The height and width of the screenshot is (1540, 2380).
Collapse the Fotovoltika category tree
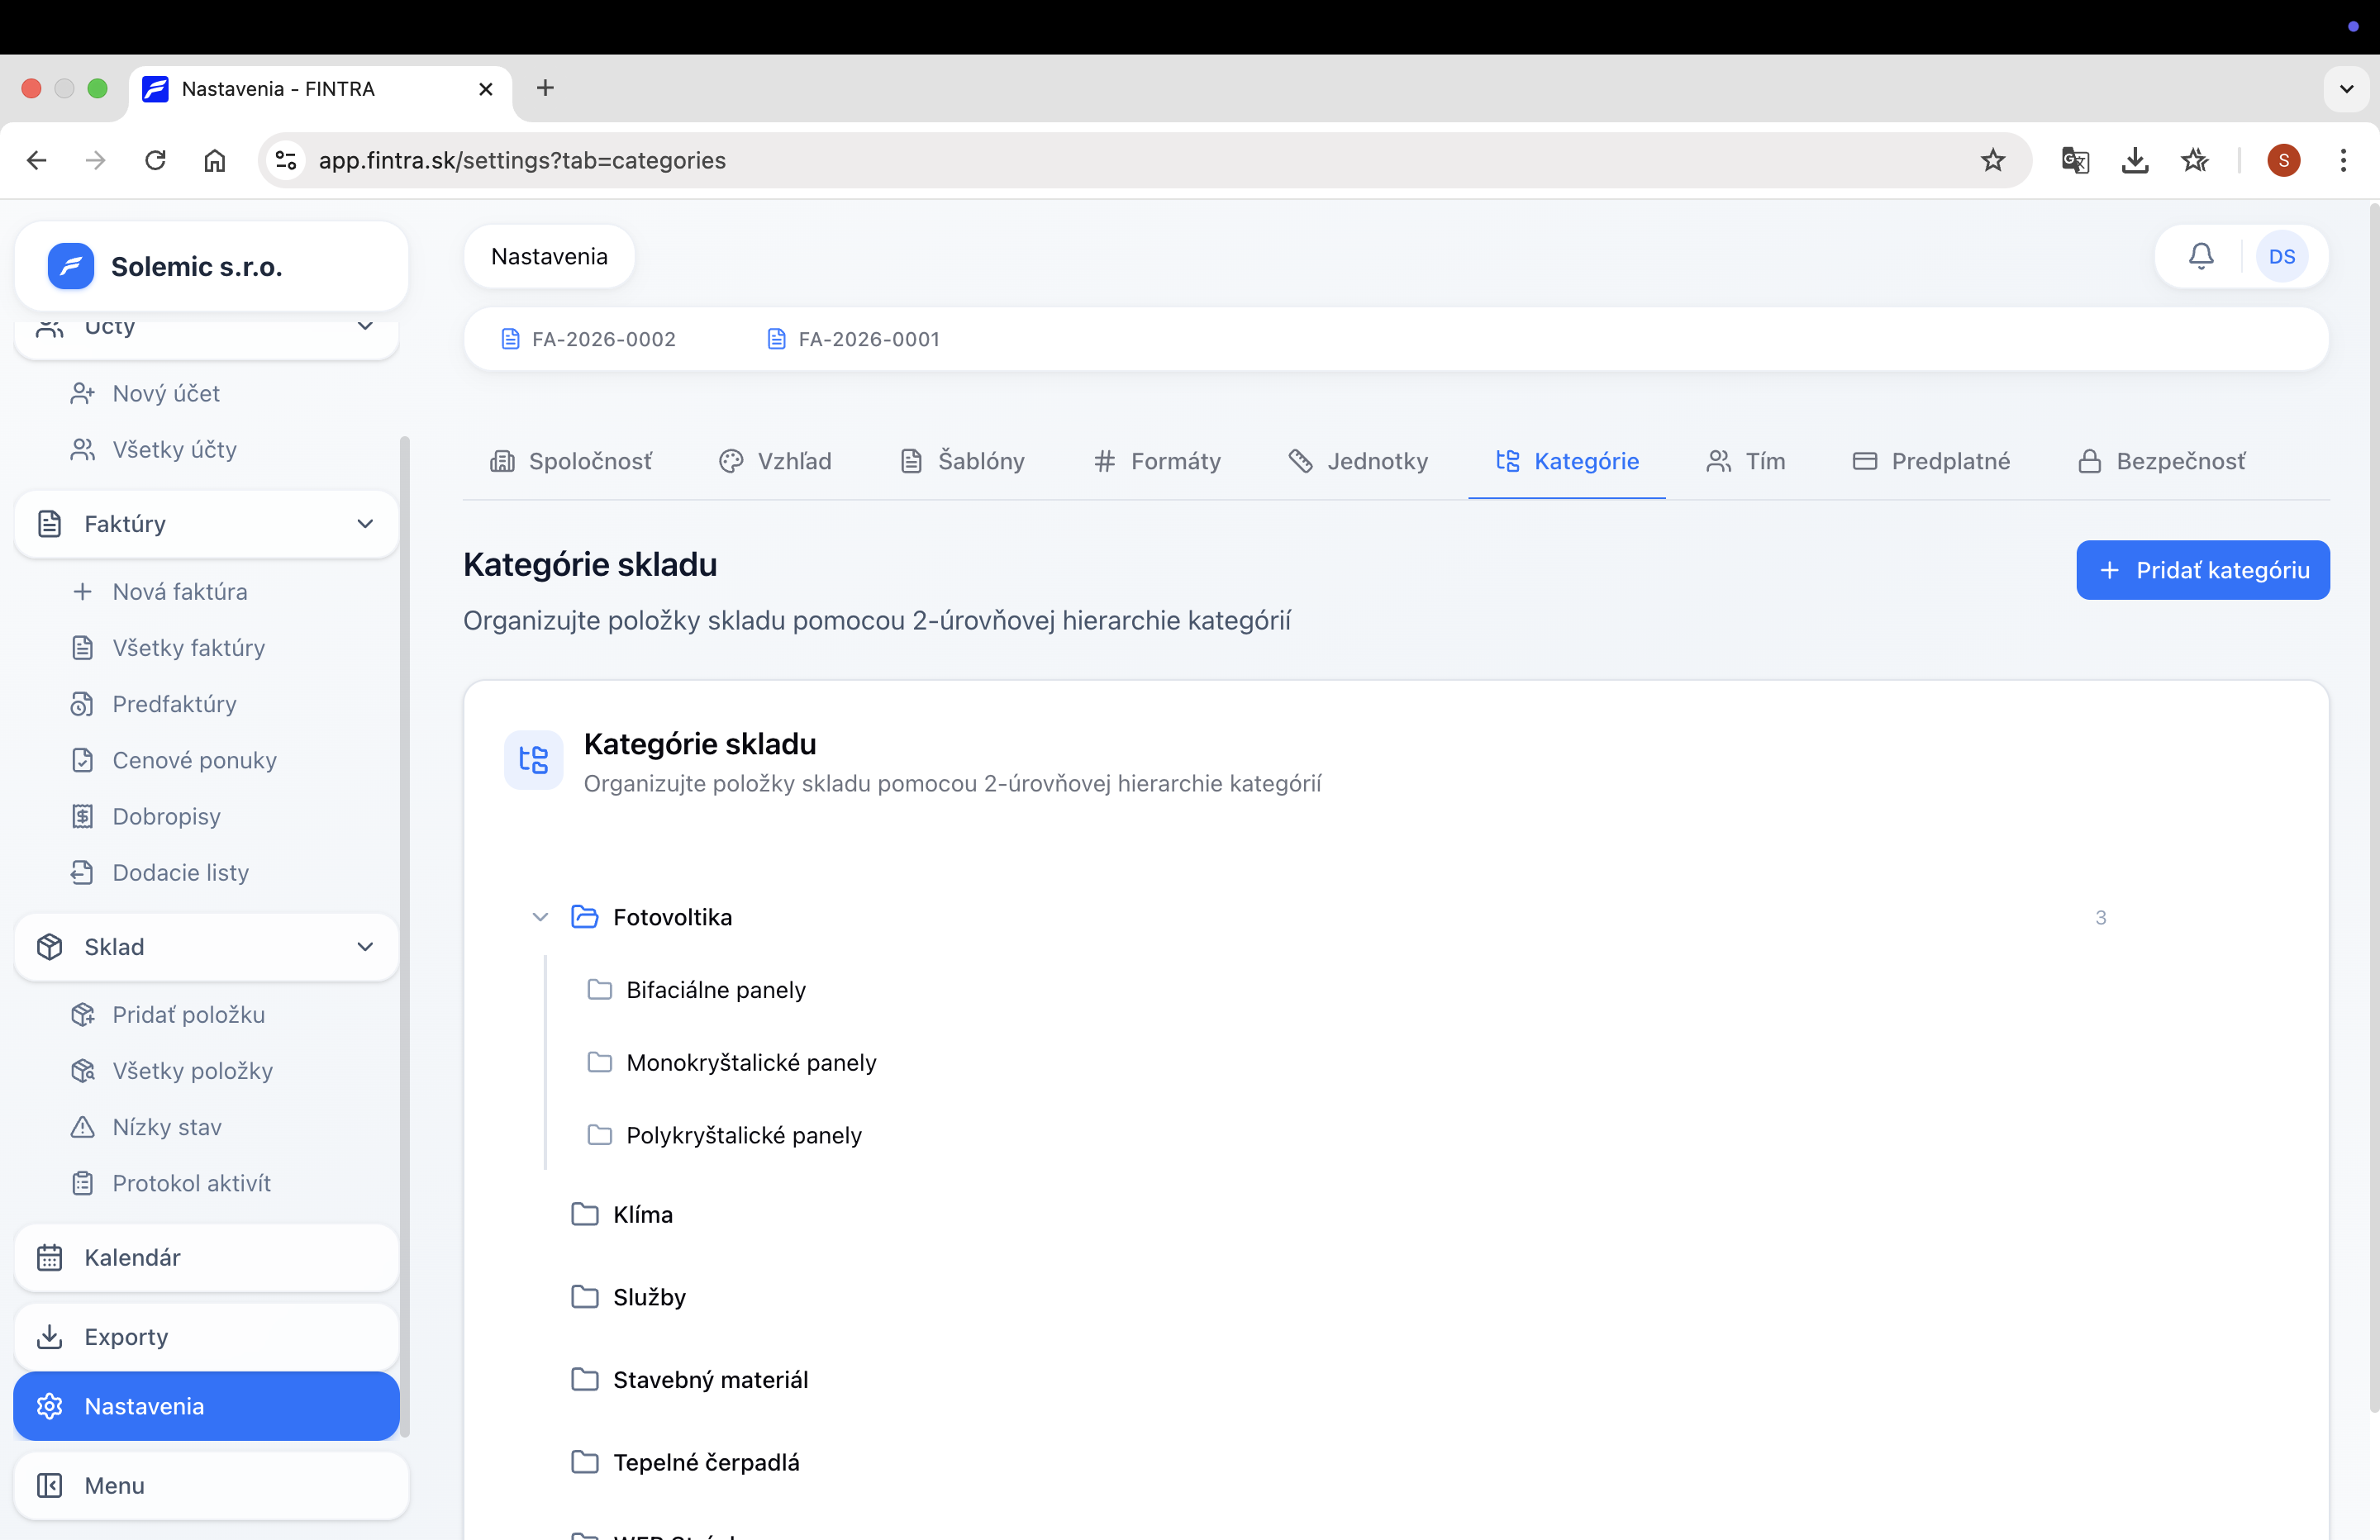[x=540, y=916]
